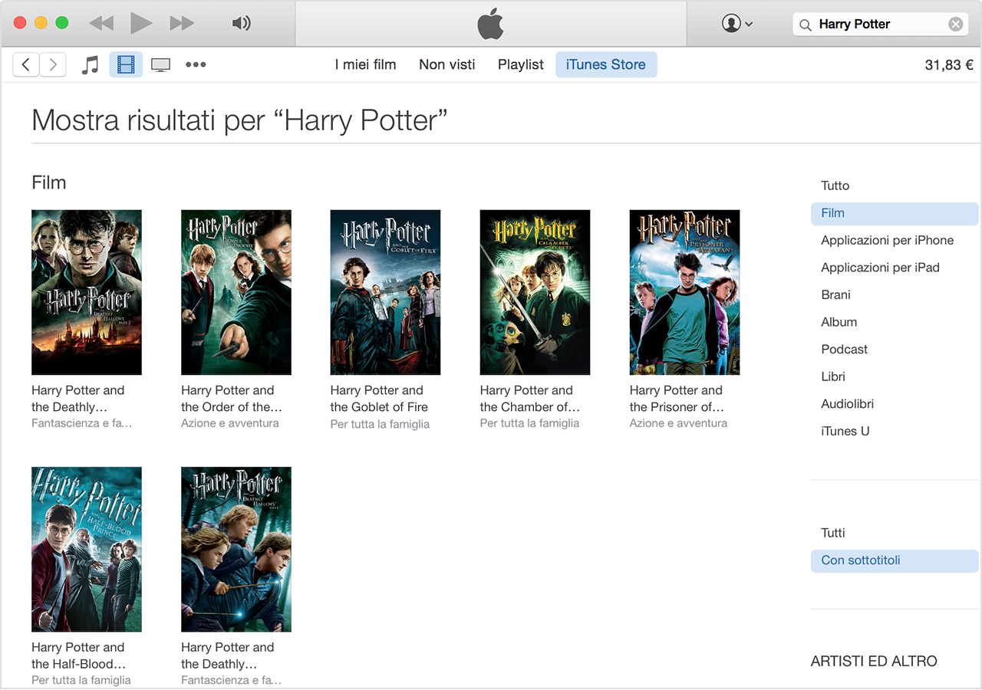The image size is (982, 690).
Task: Select the Con sottotitoli option
Action: (895, 560)
